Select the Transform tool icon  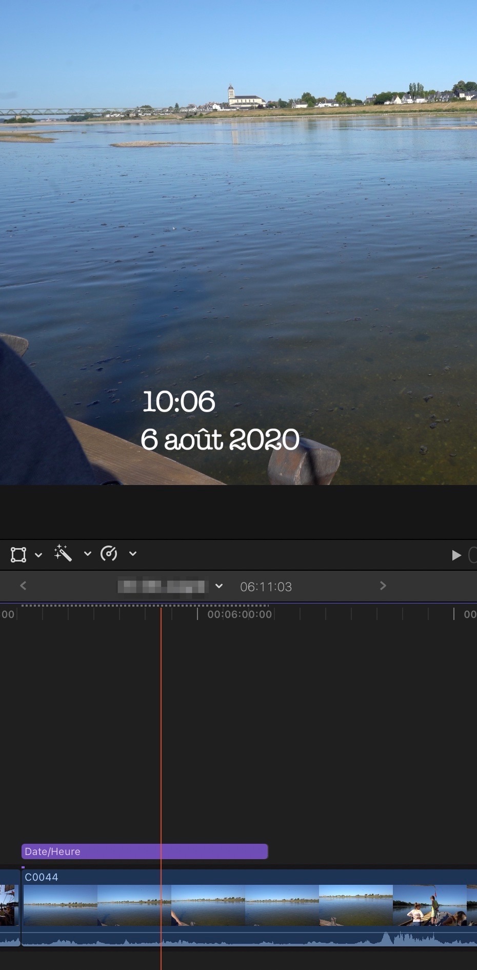tap(18, 554)
